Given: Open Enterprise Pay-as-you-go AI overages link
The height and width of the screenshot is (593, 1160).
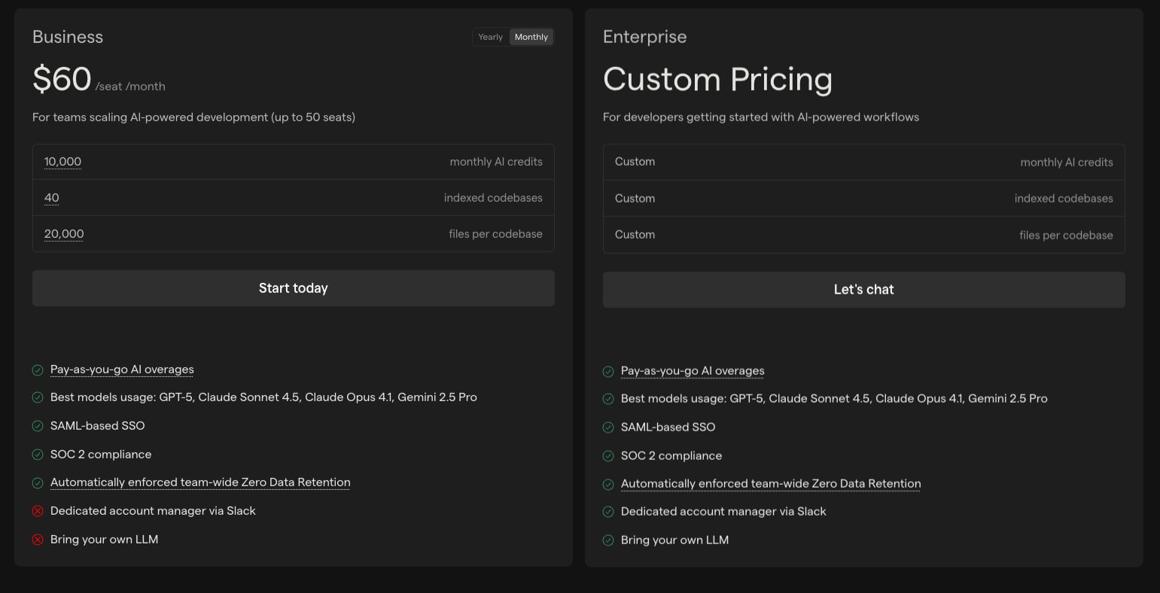Looking at the screenshot, I should [693, 371].
